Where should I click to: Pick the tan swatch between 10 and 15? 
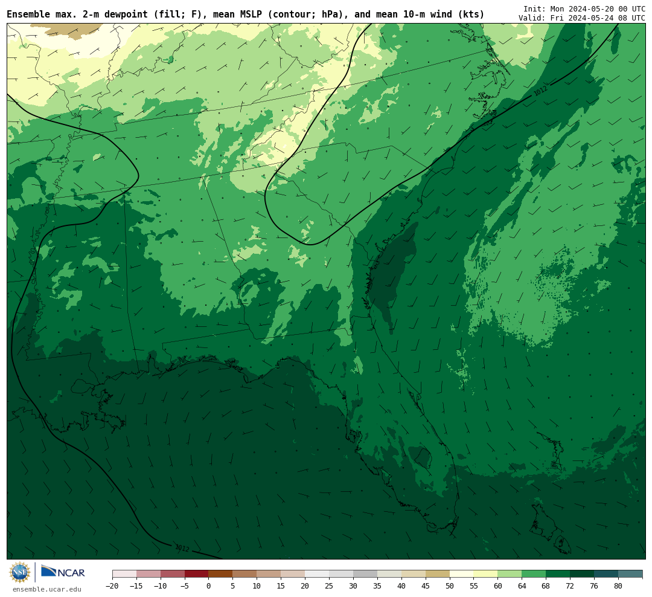pyautogui.click(x=269, y=574)
